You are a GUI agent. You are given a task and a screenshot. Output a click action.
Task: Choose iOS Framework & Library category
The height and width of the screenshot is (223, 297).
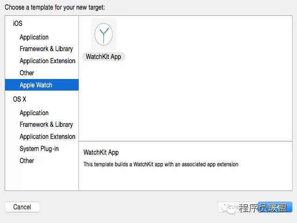pyautogui.click(x=46, y=49)
